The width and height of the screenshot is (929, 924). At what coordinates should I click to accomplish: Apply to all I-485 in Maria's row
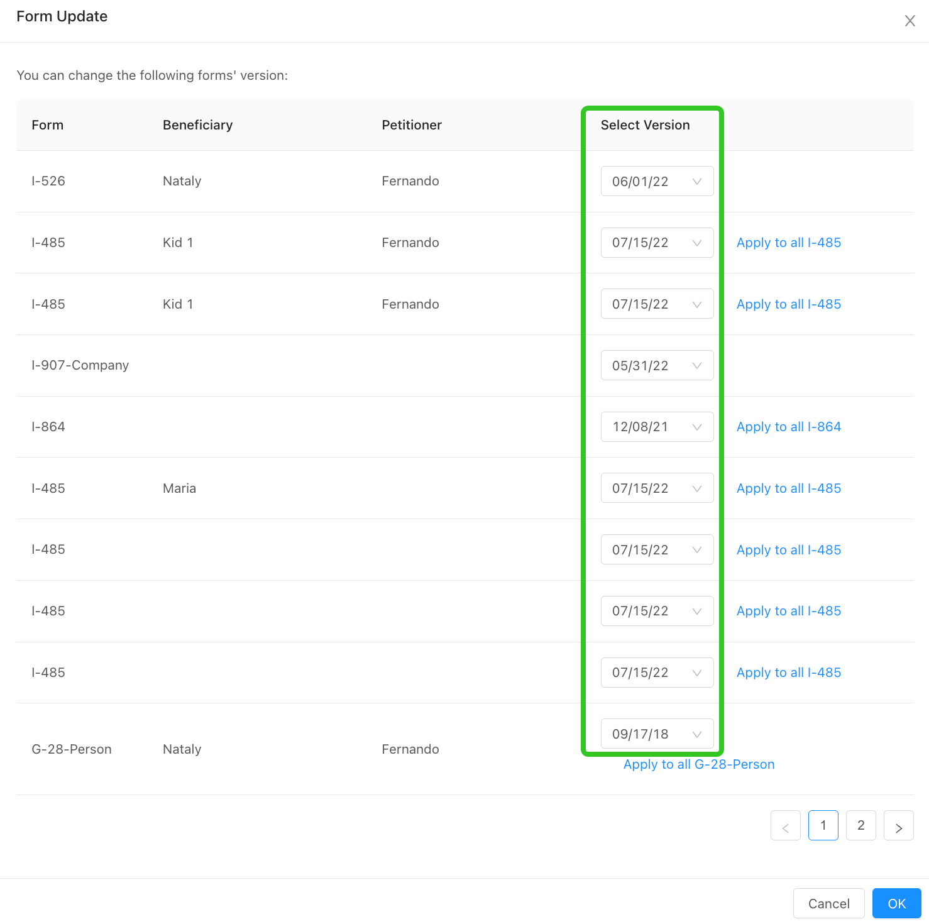coord(788,488)
